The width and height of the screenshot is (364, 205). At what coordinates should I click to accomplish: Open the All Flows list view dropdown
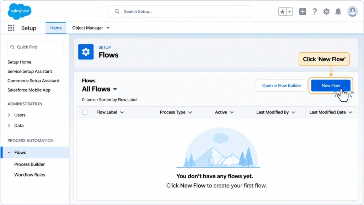coord(115,89)
